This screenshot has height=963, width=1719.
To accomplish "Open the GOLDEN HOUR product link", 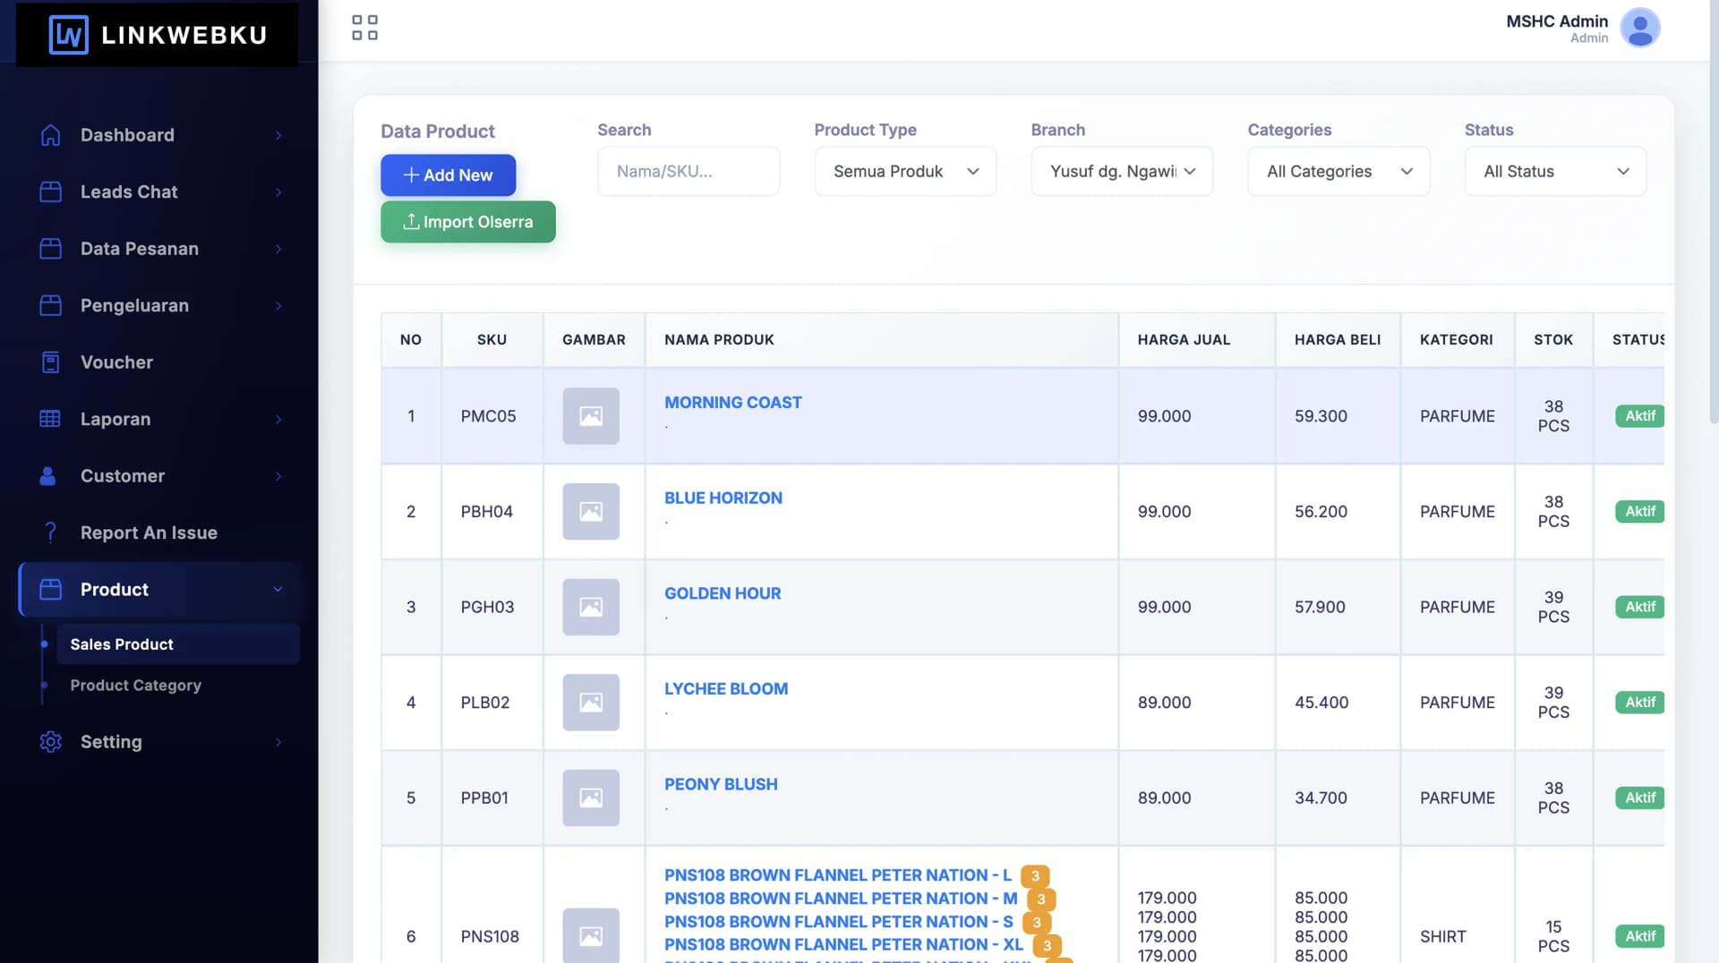I will 723,593.
